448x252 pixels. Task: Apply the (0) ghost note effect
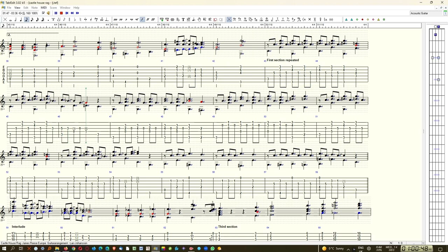coord(331,19)
